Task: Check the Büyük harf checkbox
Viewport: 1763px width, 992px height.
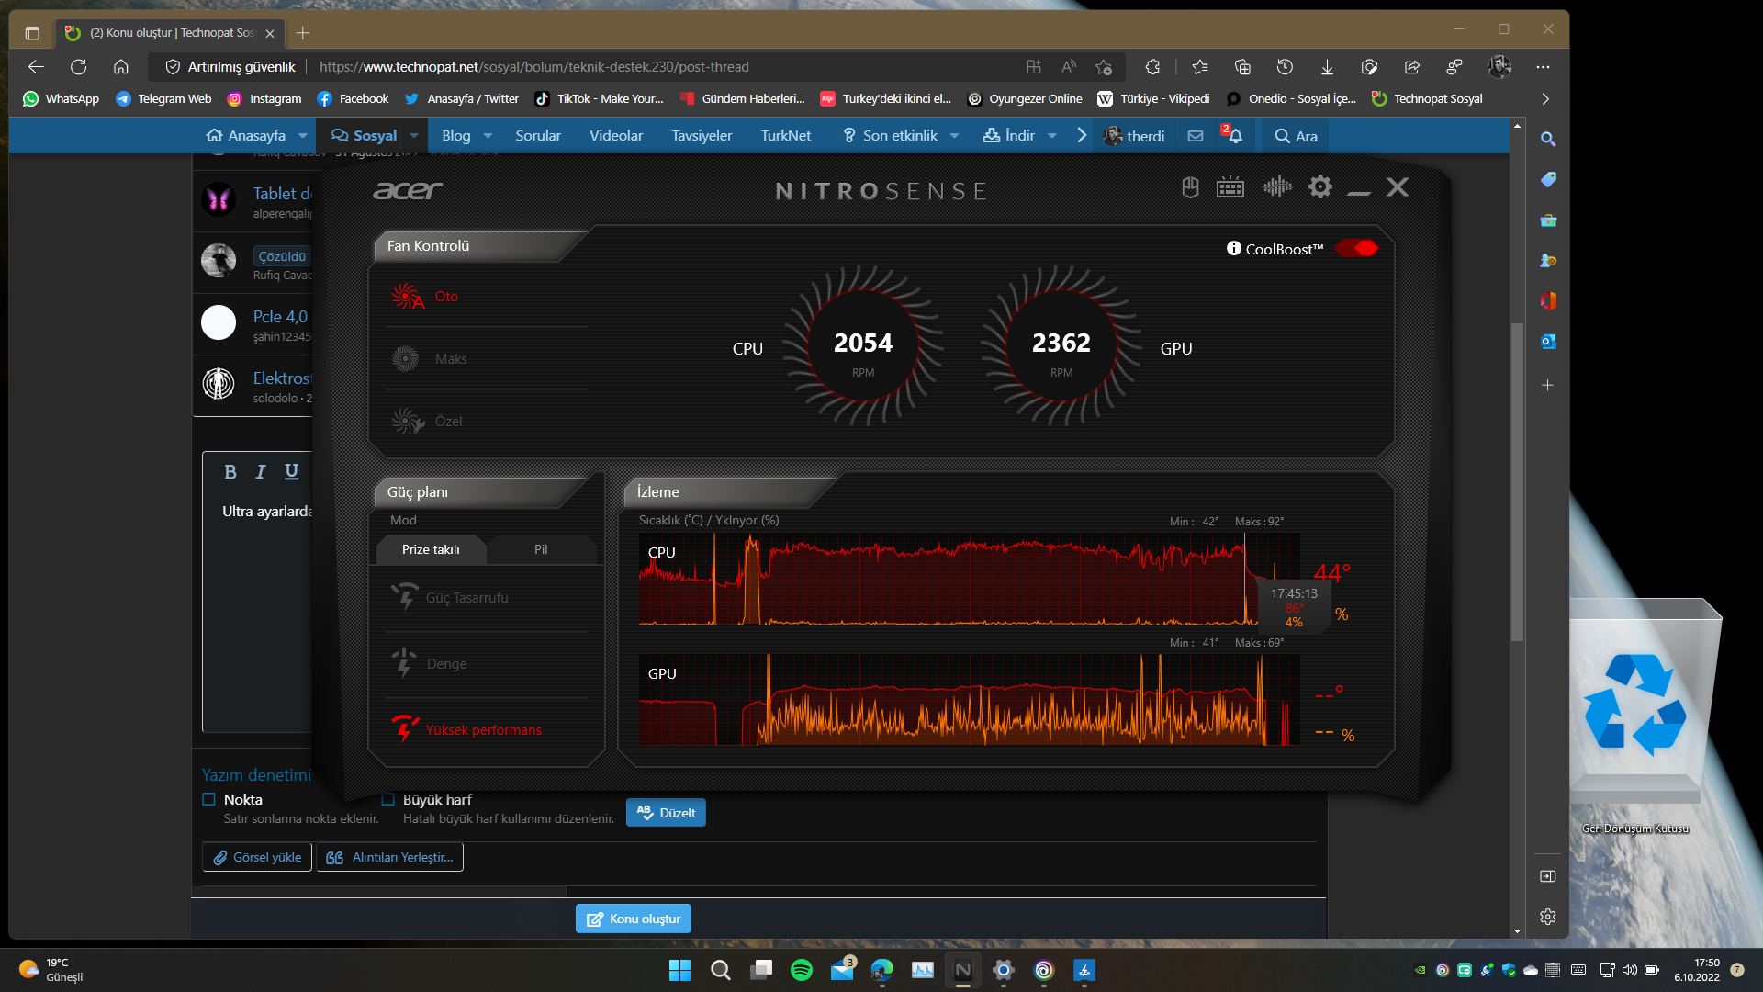Action: coord(388,800)
